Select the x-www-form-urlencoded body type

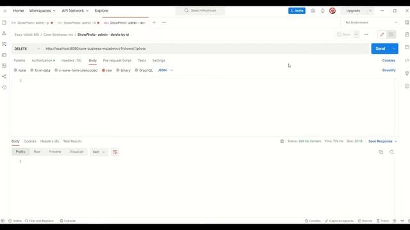pos(76,70)
